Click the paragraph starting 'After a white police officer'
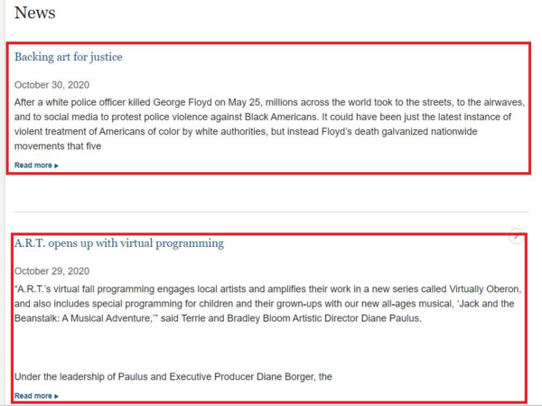 tap(269, 118)
